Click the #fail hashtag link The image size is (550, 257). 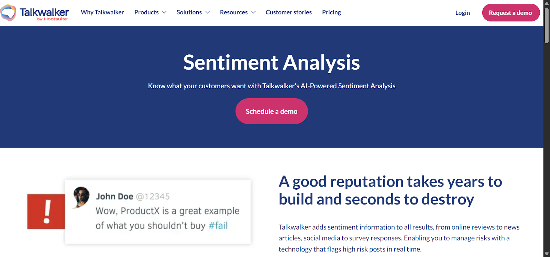[219, 226]
